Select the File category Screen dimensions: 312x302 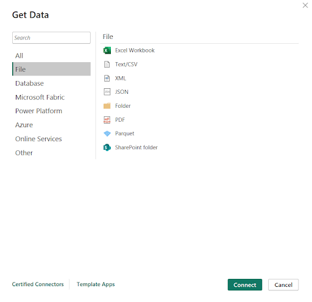(x=51, y=69)
